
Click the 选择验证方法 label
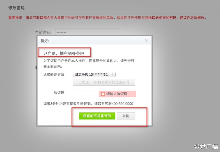pos(55,75)
